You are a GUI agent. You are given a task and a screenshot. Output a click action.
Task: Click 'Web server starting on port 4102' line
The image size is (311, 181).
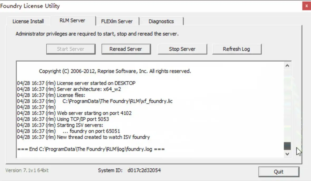(x=74, y=113)
